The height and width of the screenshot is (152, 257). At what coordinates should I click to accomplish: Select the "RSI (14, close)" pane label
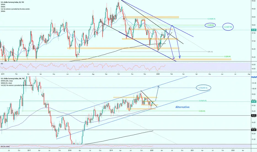tap(5, 146)
